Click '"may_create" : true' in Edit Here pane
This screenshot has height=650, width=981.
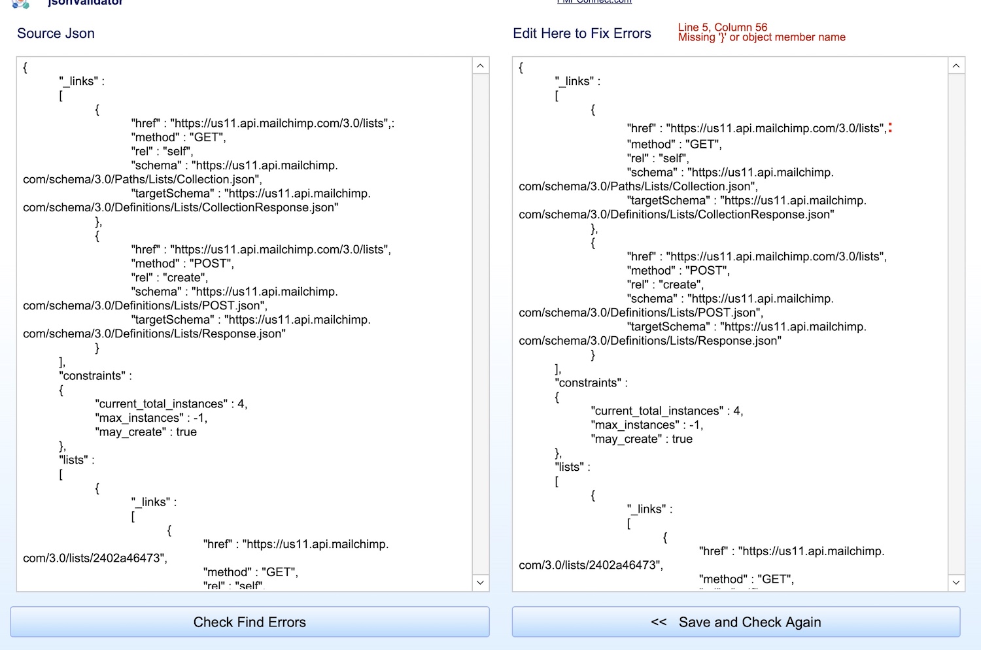coord(642,439)
